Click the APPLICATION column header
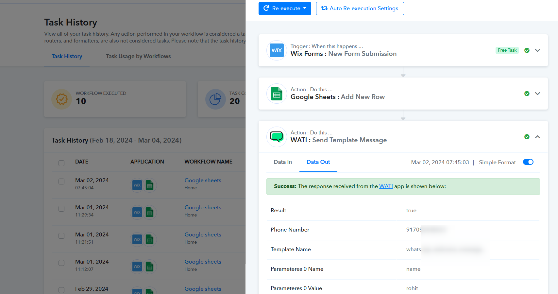This screenshot has height=294, width=558. click(x=147, y=162)
